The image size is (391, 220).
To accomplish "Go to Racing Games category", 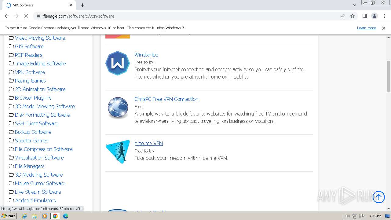I will point(30,81).
